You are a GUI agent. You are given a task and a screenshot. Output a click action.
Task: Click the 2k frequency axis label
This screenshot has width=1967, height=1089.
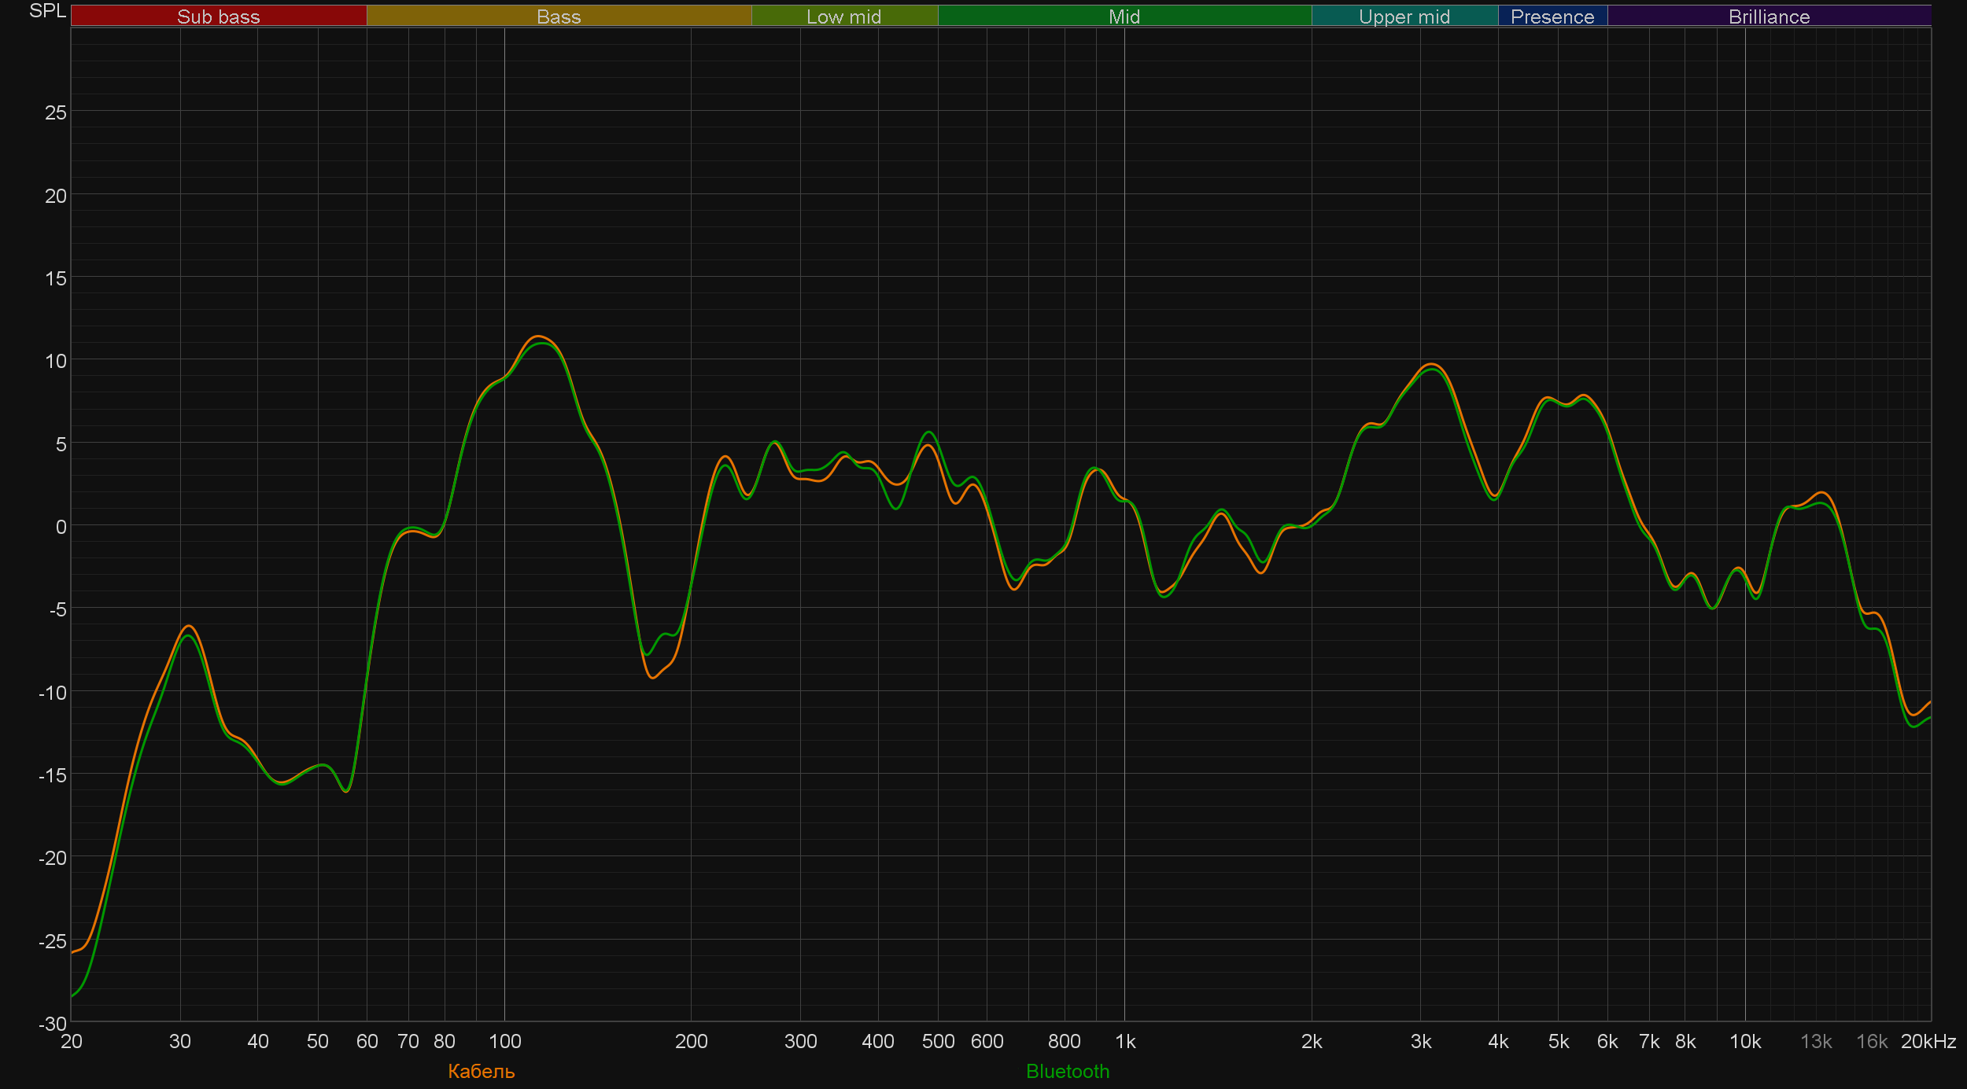(1311, 1041)
